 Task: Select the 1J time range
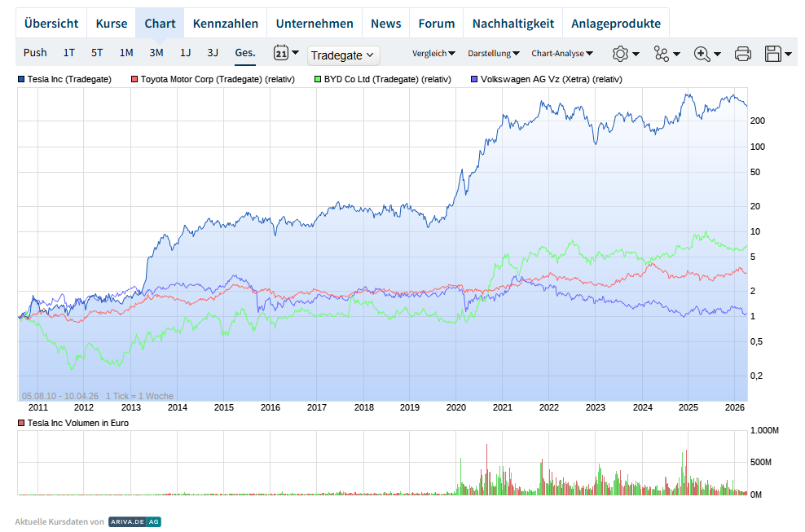(185, 53)
